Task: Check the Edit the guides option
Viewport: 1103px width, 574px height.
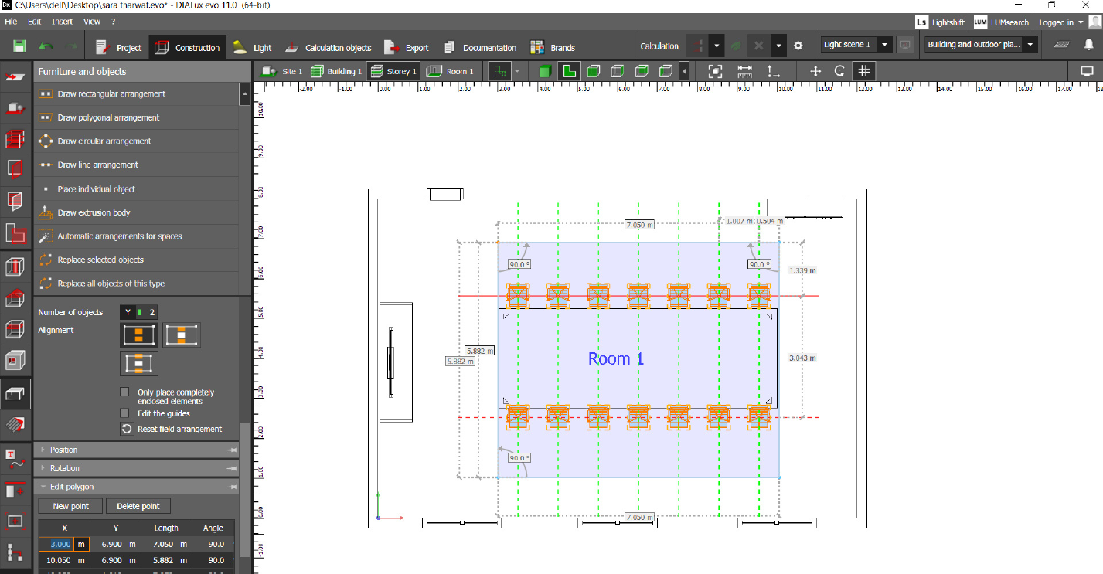Action: [125, 413]
